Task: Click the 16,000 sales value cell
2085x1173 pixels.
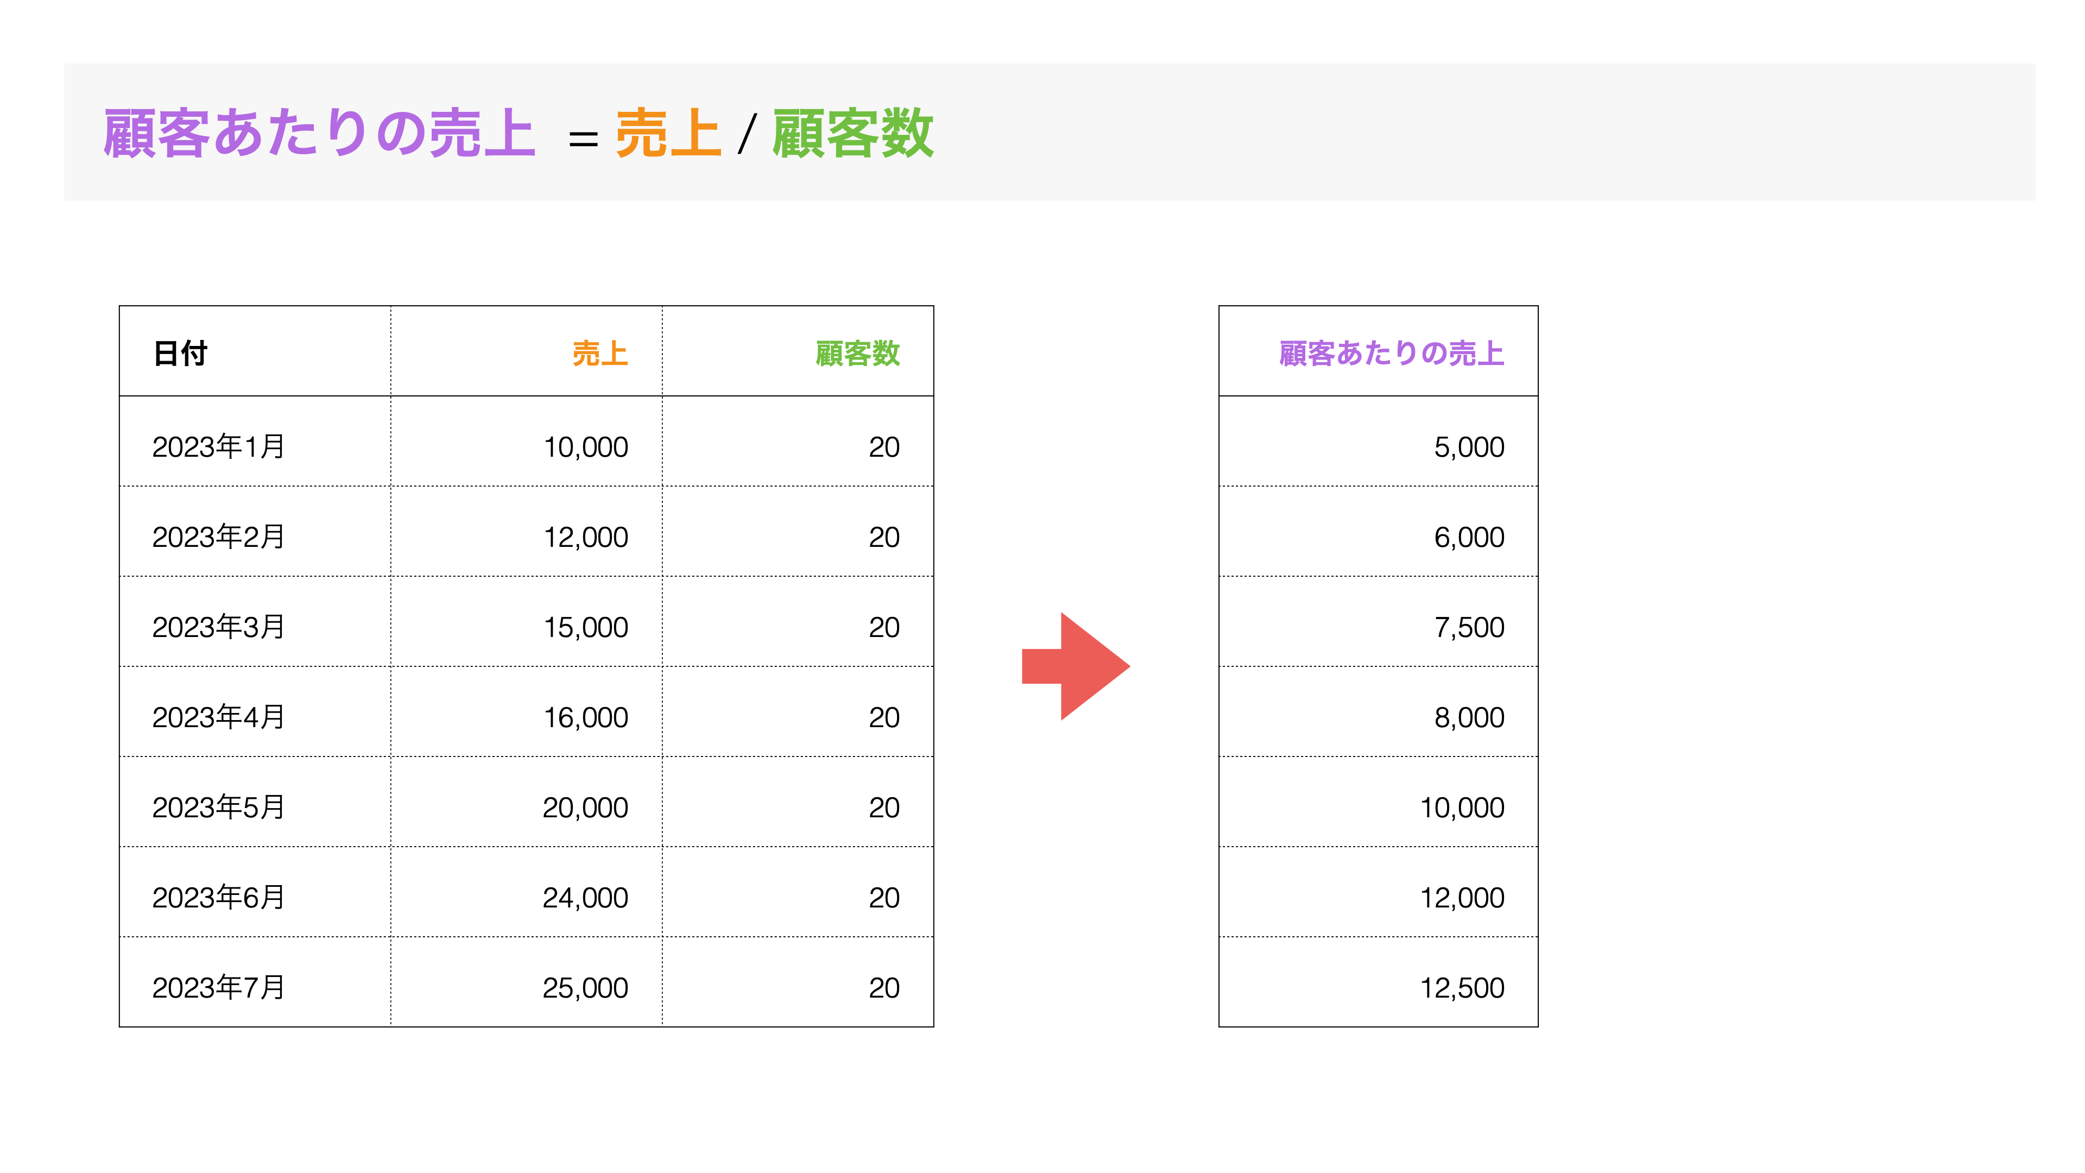Action: 526,712
